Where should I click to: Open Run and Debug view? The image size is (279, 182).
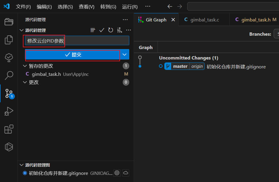pyautogui.click(x=9, y=111)
